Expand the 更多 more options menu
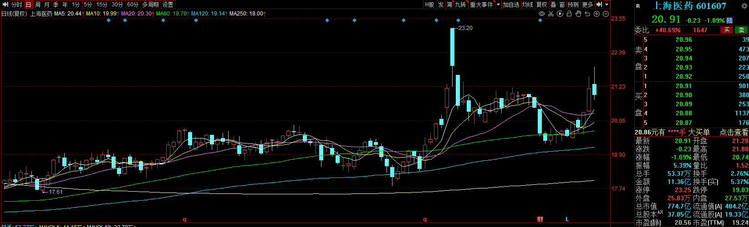Viewport: 749px width, 227px height. click(587, 5)
